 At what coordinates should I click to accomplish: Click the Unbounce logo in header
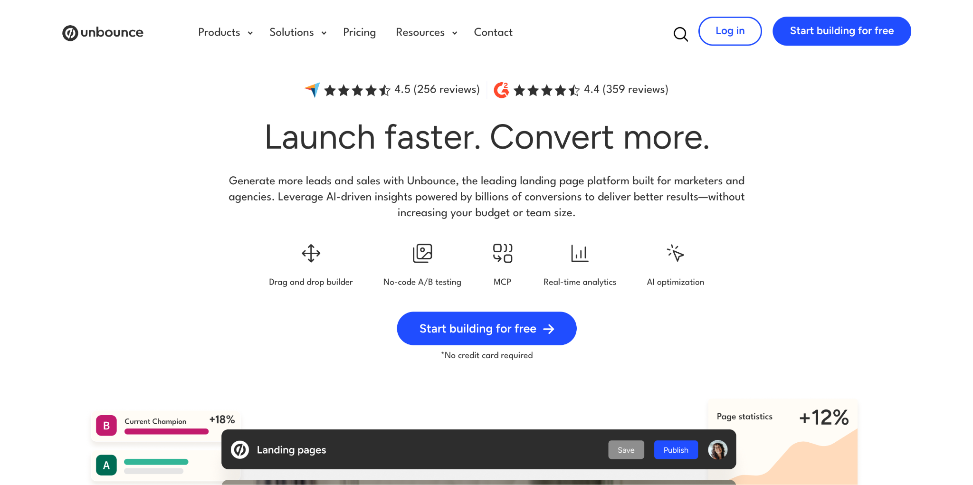(103, 32)
